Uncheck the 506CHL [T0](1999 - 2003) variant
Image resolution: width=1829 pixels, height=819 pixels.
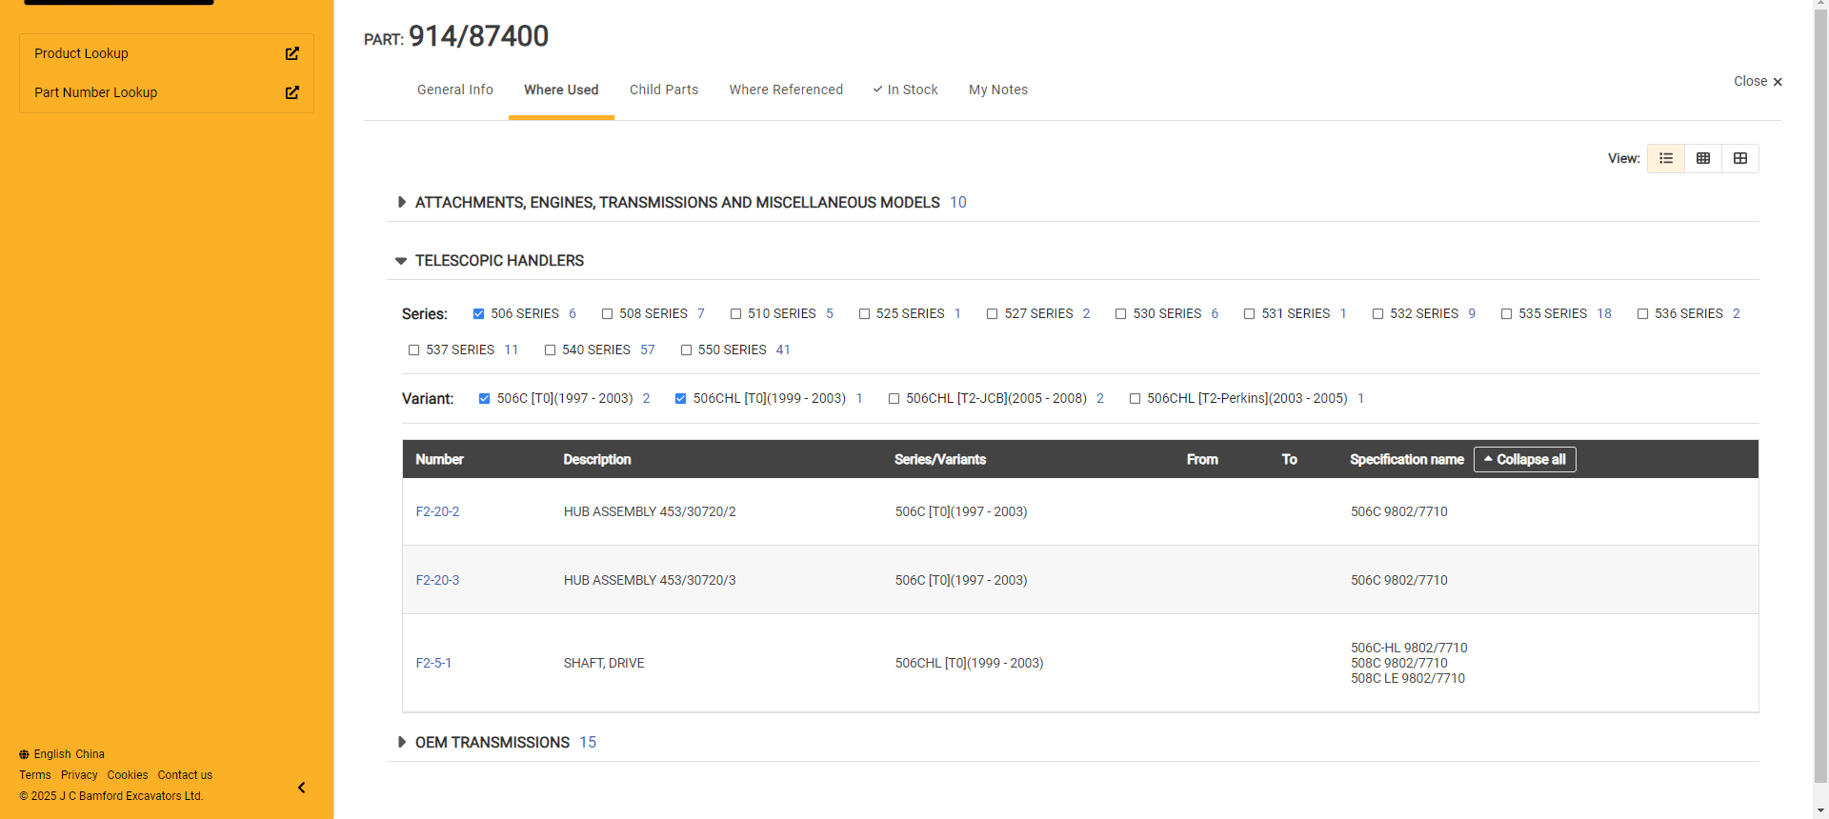(680, 399)
